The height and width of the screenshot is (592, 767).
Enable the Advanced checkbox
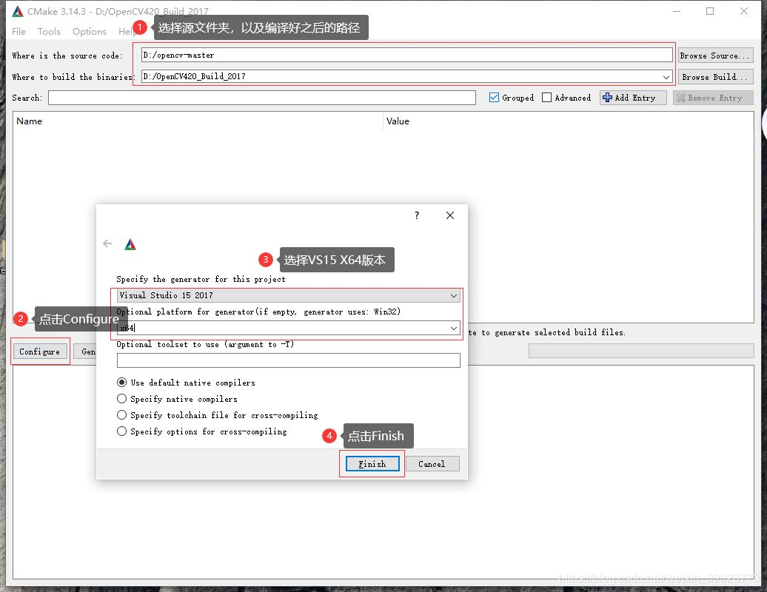click(547, 97)
